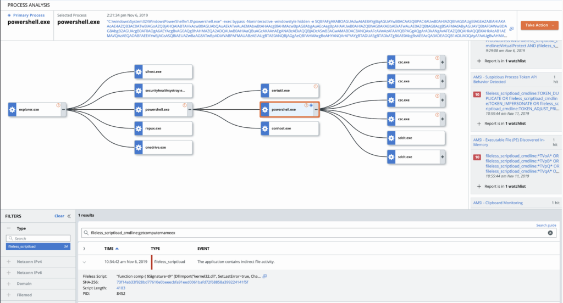Image resolution: width=563 pixels, height=303 pixels.
Task: Expand the bottom sdclt.exe node
Action: click(443, 156)
